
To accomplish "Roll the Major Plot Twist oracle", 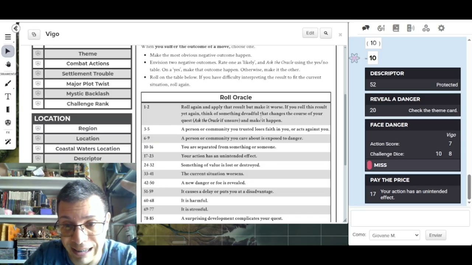I will coord(88,84).
